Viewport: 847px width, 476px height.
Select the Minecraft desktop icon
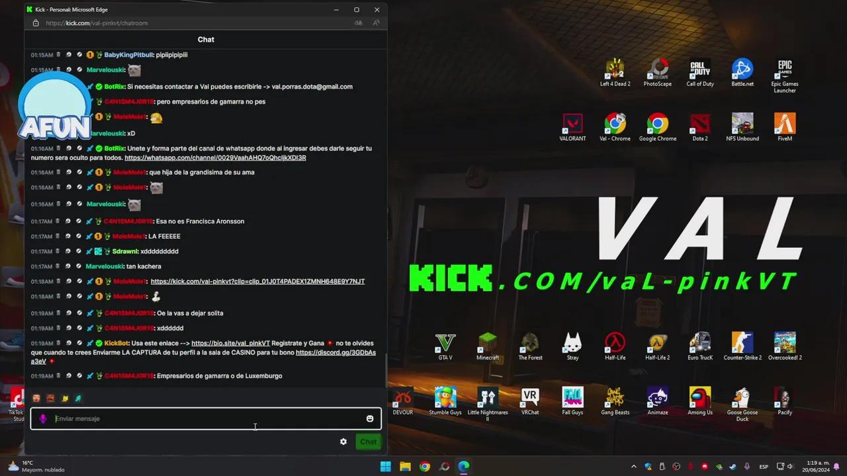[x=488, y=346]
